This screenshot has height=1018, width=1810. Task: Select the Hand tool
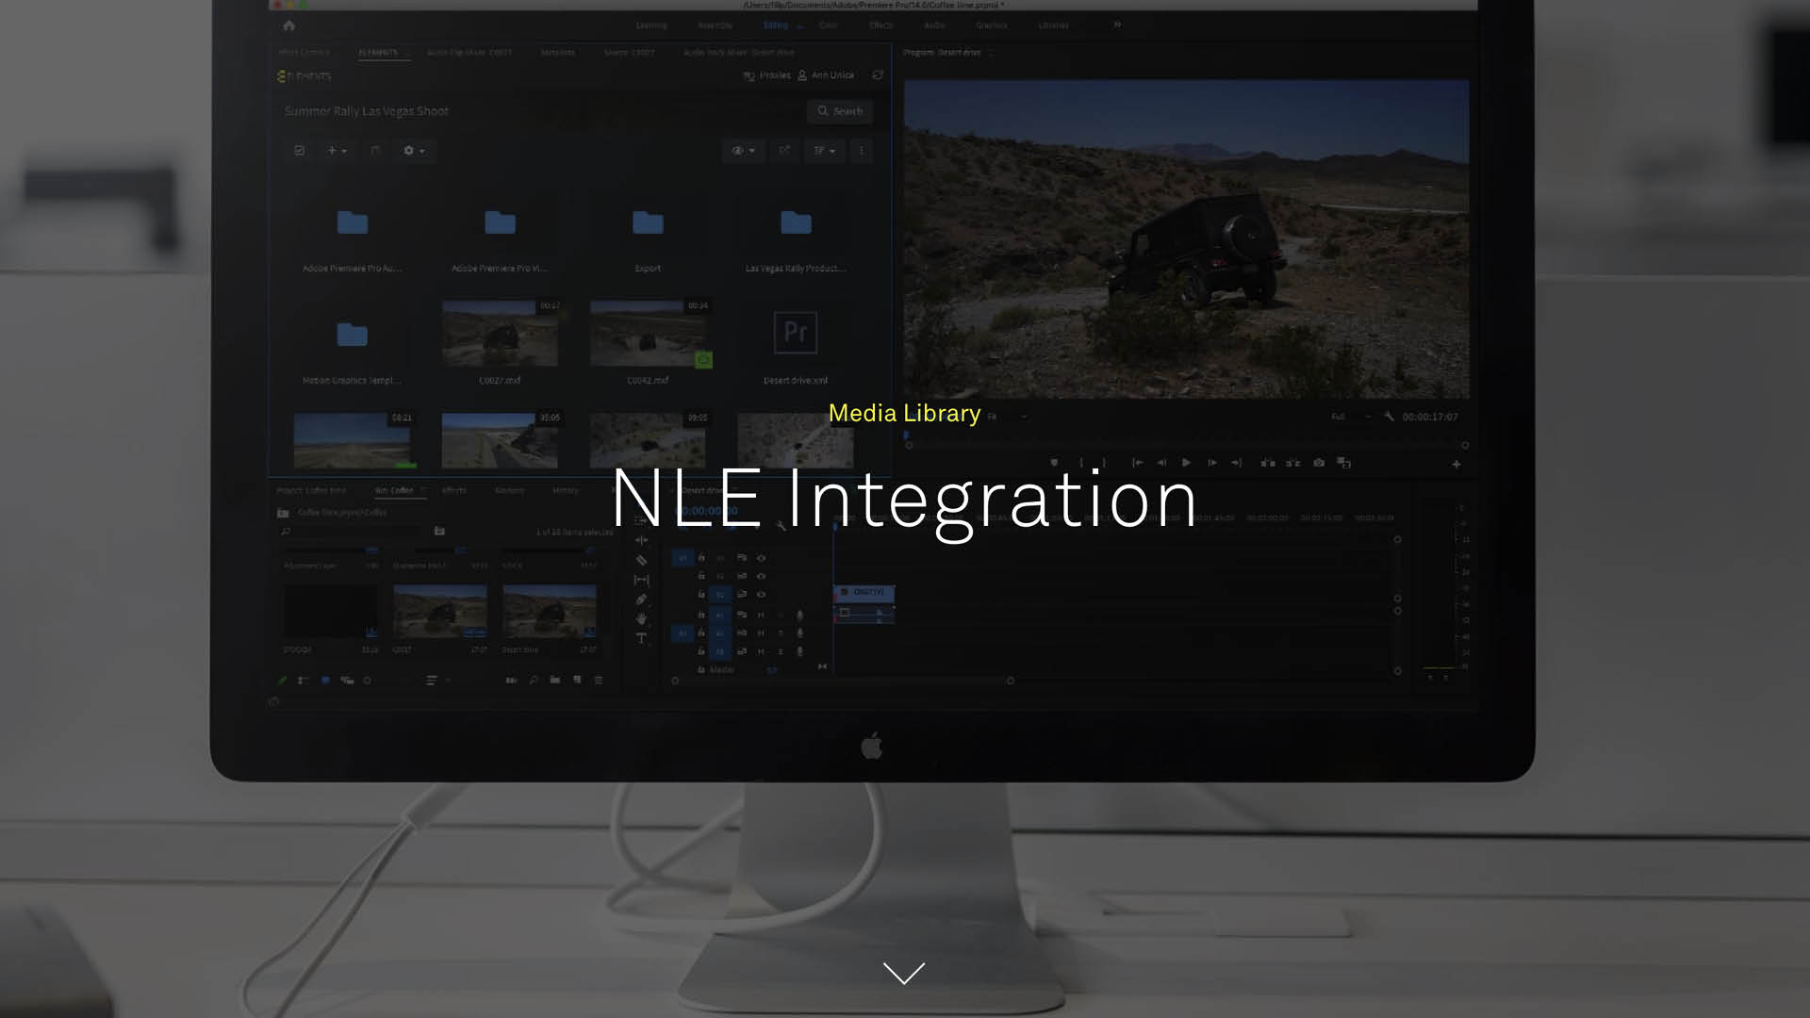[x=642, y=619]
